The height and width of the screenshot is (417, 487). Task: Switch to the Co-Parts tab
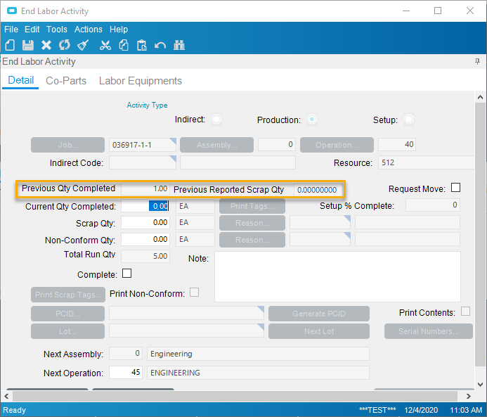tap(66, 81)
